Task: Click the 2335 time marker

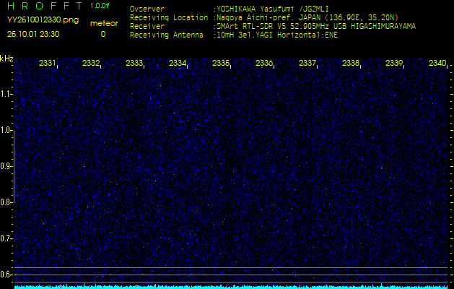Action: click(x=221, y=64)
